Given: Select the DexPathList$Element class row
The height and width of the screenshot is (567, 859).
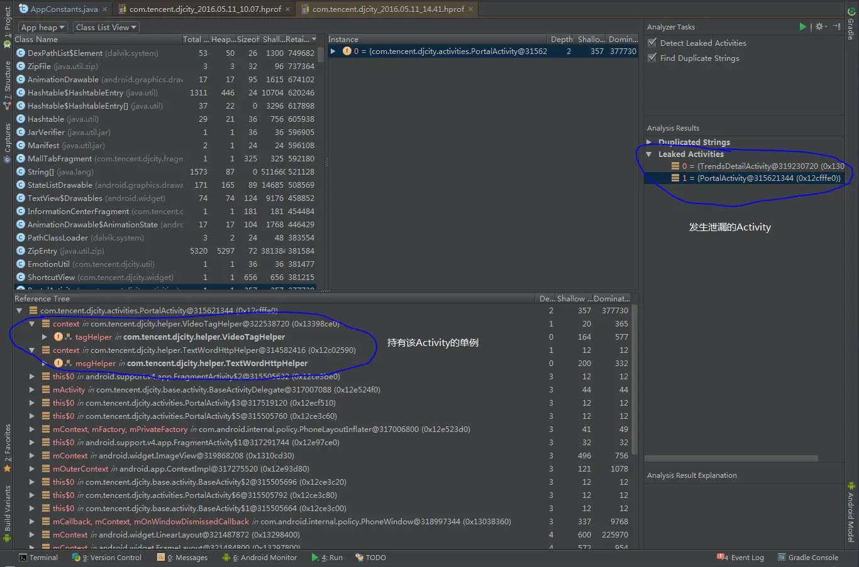Looking at the screenshot, I should 165,53.
